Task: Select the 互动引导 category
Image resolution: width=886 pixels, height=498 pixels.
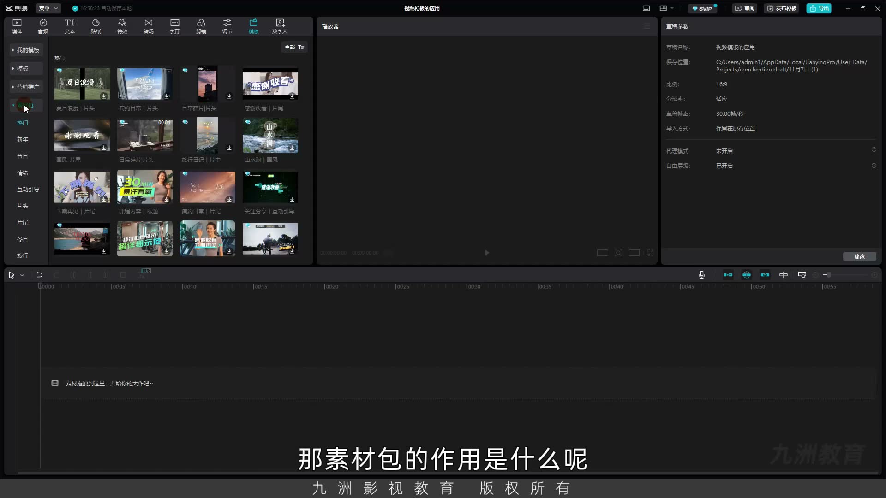Action: click(x=28, y=189)
